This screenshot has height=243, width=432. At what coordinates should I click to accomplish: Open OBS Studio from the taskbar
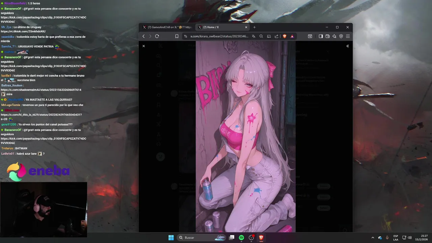coord(251,238)
